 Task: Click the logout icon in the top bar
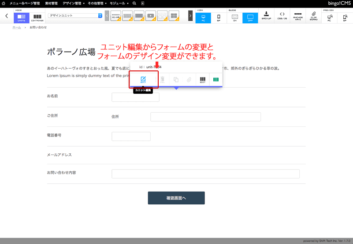(x=143, y=4)
